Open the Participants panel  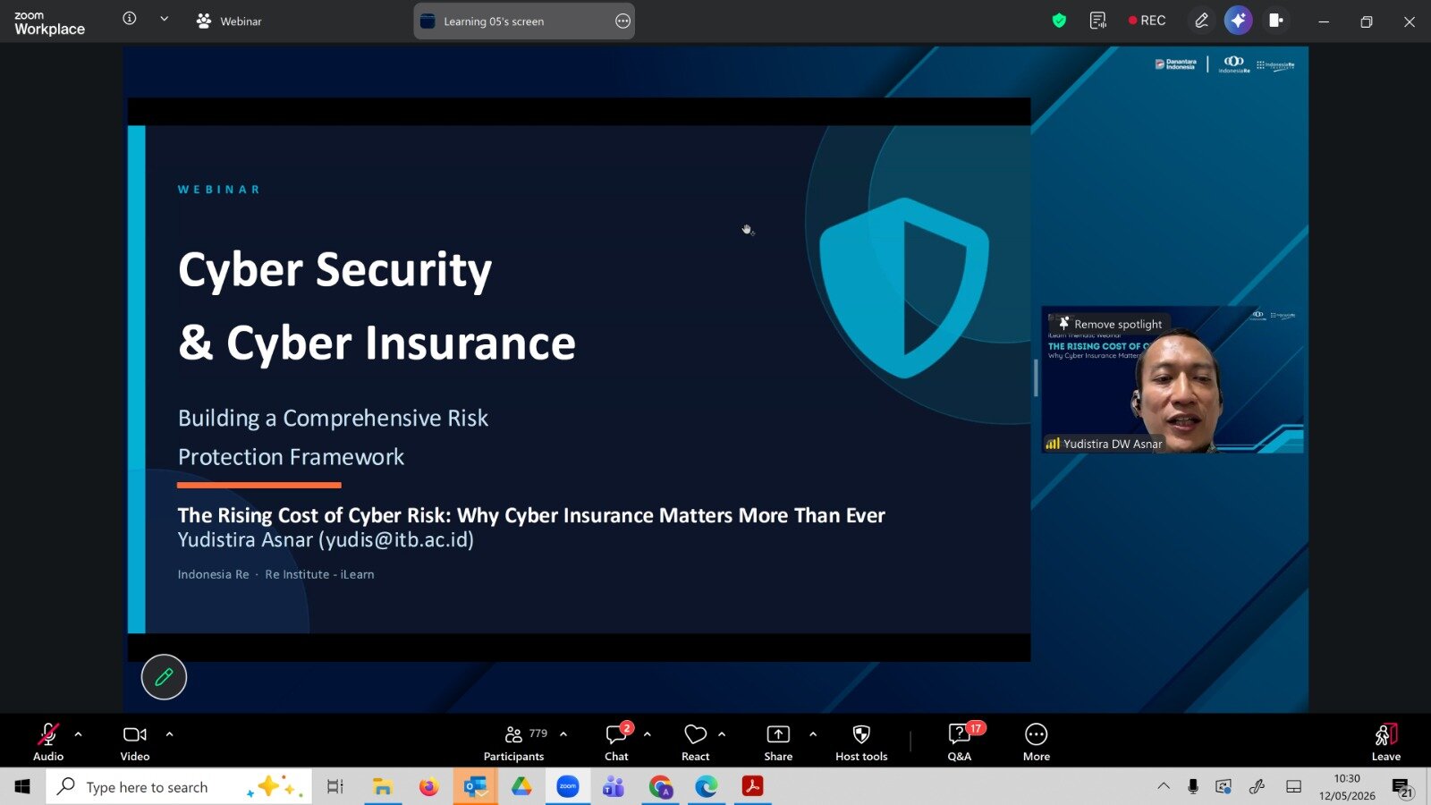[513, 741]
